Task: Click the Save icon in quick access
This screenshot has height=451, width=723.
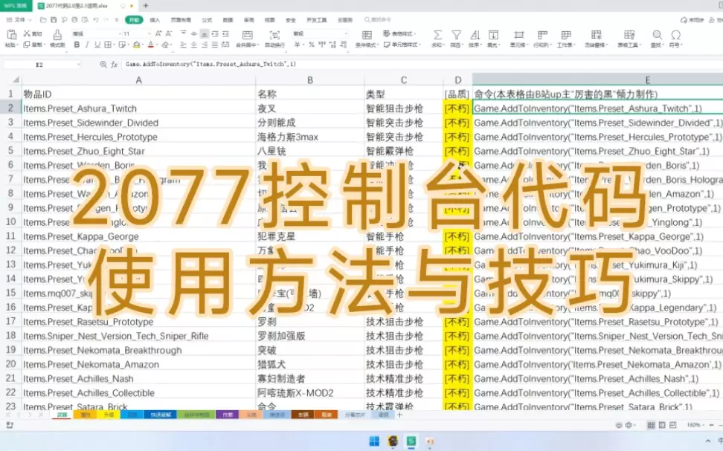Action: [54, 20]
